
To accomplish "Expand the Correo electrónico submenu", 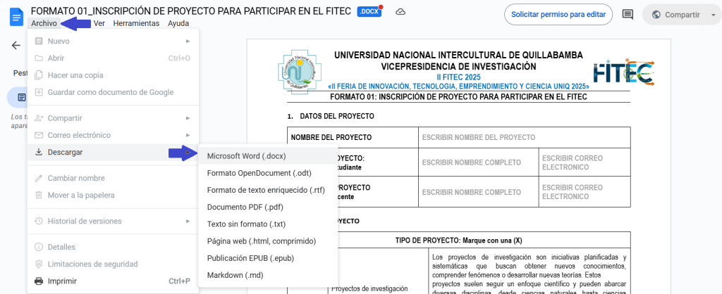I will (188, 135).
